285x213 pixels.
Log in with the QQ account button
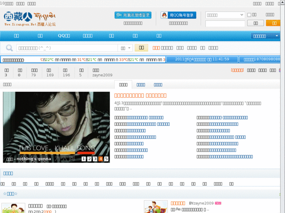[178, 15]
